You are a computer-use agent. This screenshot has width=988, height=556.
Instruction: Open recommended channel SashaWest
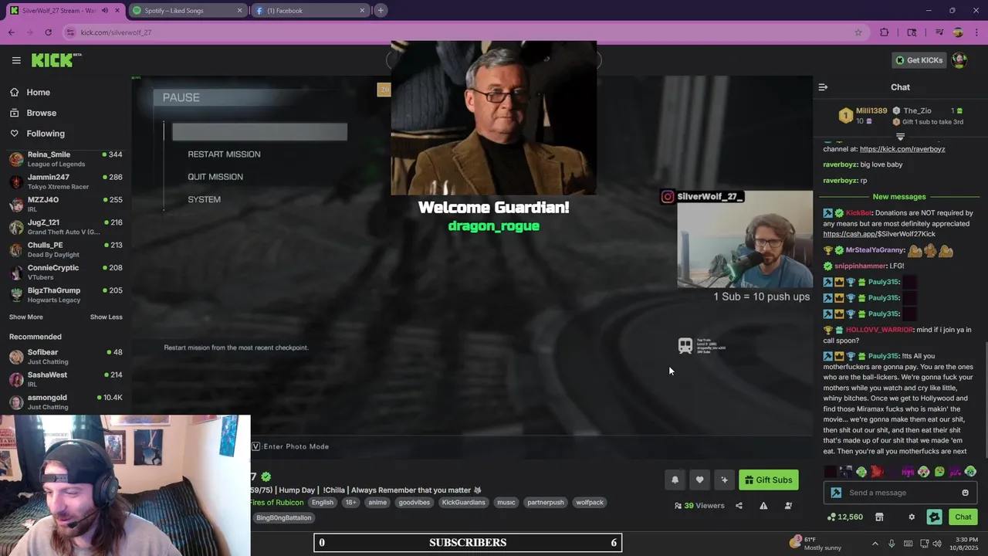[66, 379]
